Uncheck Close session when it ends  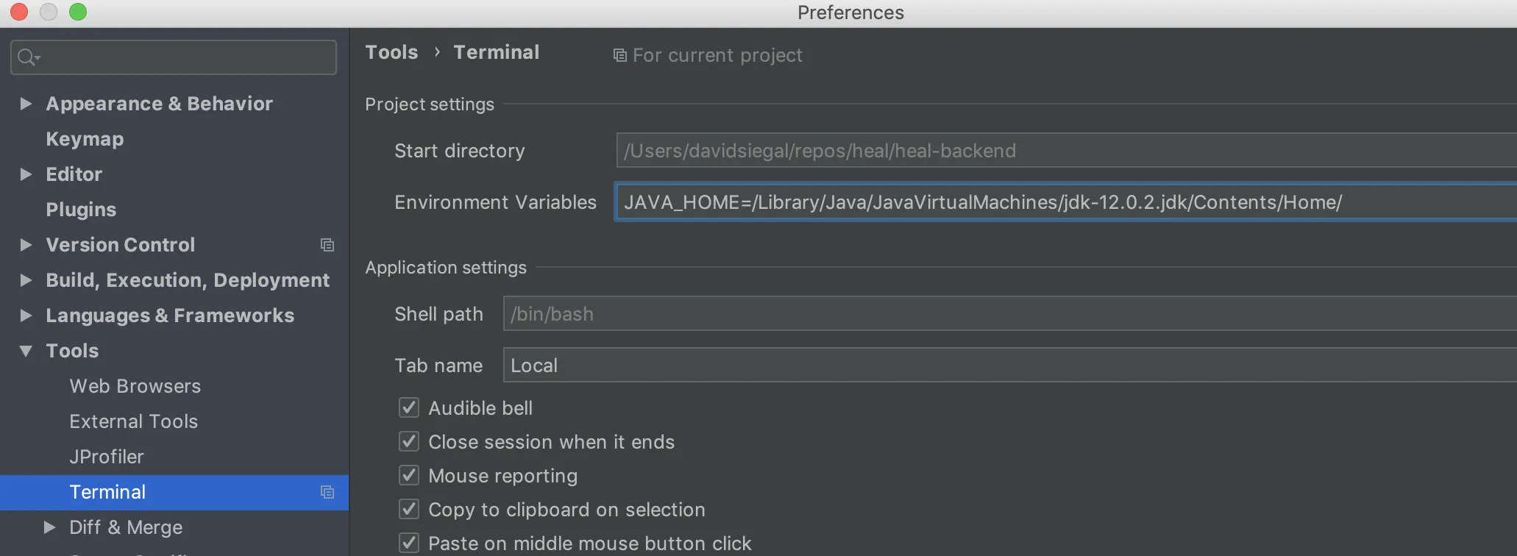[409, 441]
